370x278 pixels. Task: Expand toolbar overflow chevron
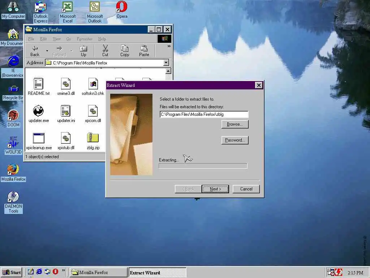[169, 46]
